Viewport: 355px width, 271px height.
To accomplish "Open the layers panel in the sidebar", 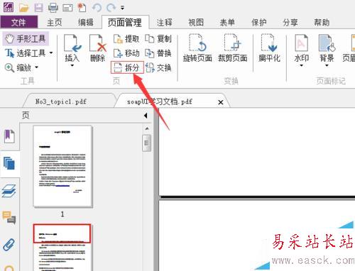I will [x=9, y=191].
